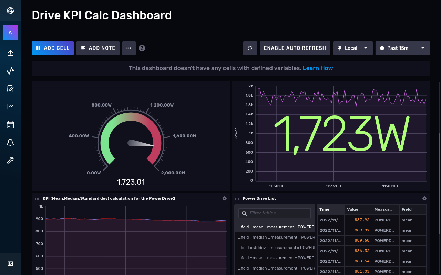Enable auto refresh for the dashboard
This screenshot has height=275, width=441.
(x=295, y=48)
